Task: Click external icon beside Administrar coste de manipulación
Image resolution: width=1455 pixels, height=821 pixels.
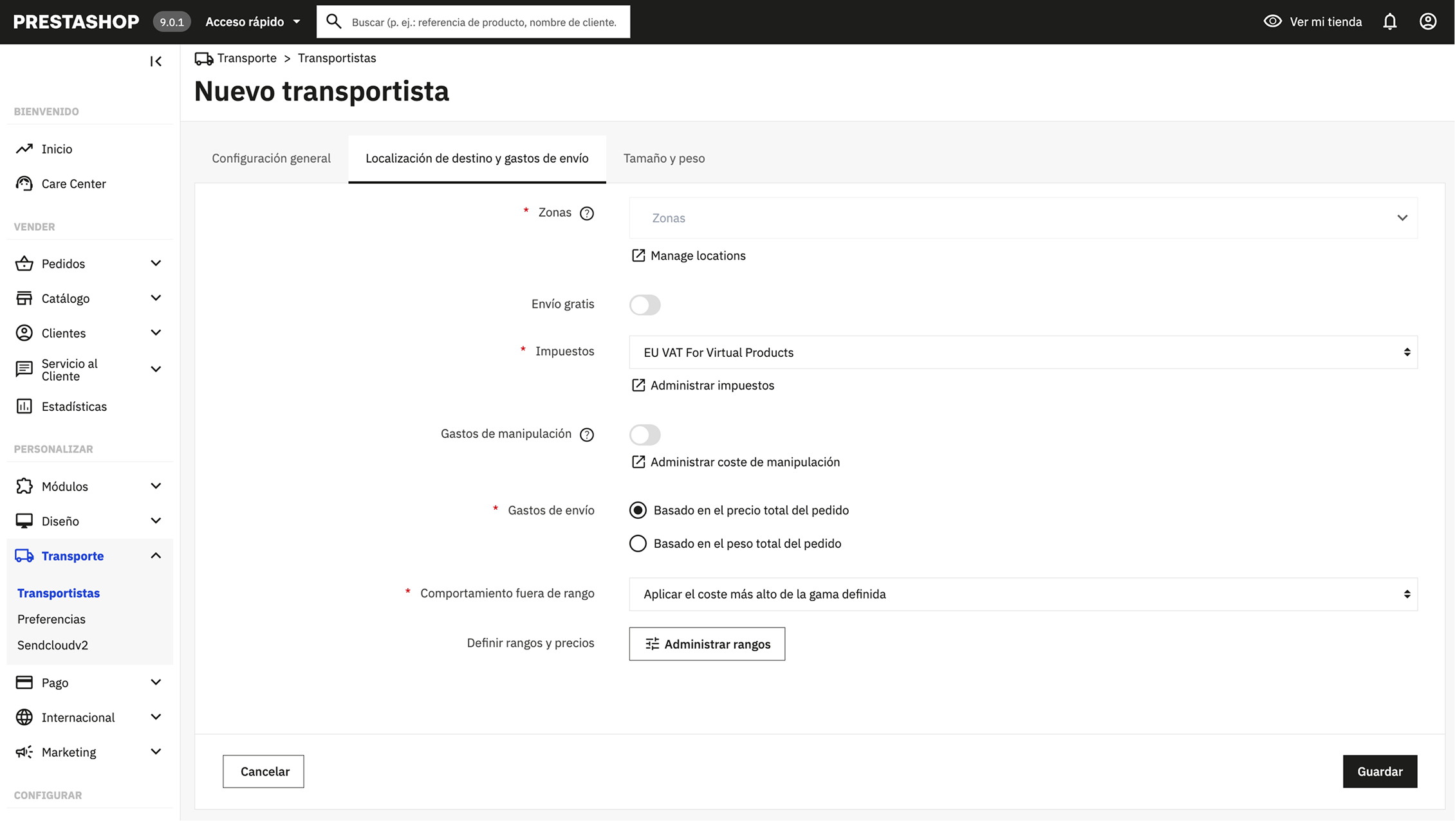Action: click(x=638, y=462)
